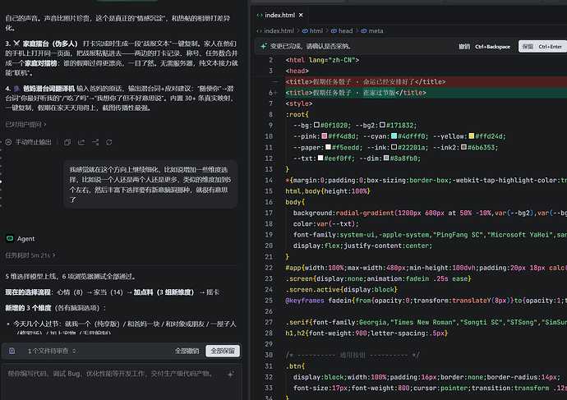Click the --bg color swatch #0f1020
The image size is (567, 400).
click(x=316, y=125)
